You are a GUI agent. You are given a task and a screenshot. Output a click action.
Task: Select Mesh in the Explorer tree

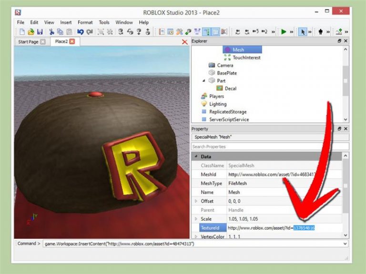click(x=242, y=49)
